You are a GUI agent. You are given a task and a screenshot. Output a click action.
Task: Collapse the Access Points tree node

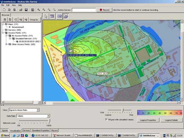(x=3, y=33)
